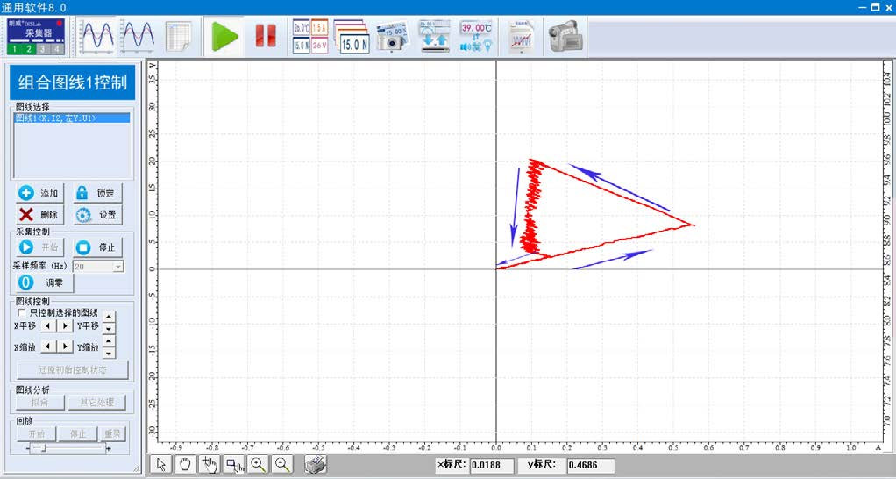Click the green play button in toolbar
Screen dimensions: 896x479
[225, 37]
